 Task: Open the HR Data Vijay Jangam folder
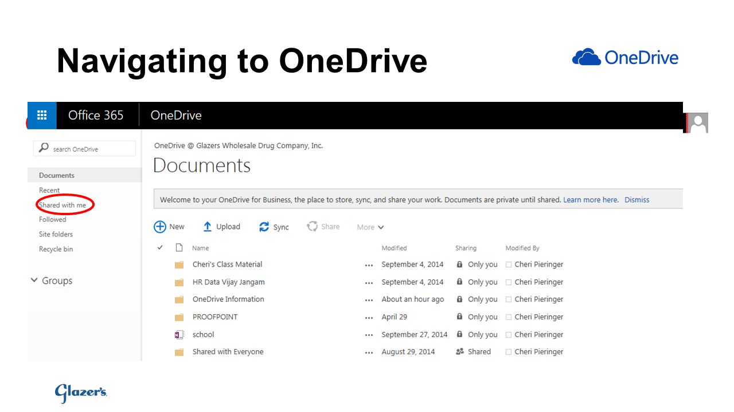click(x=228, y=282)
